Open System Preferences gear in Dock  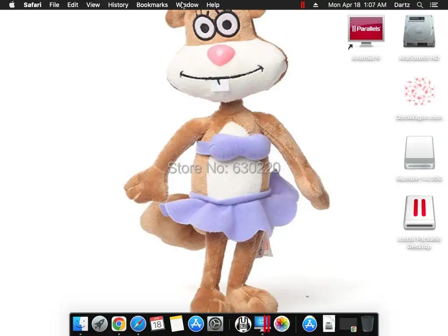(x=215, y=324)
